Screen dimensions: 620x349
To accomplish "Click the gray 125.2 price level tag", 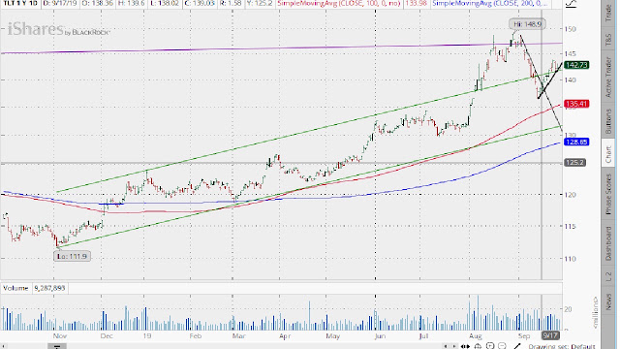I will [574, 162].
